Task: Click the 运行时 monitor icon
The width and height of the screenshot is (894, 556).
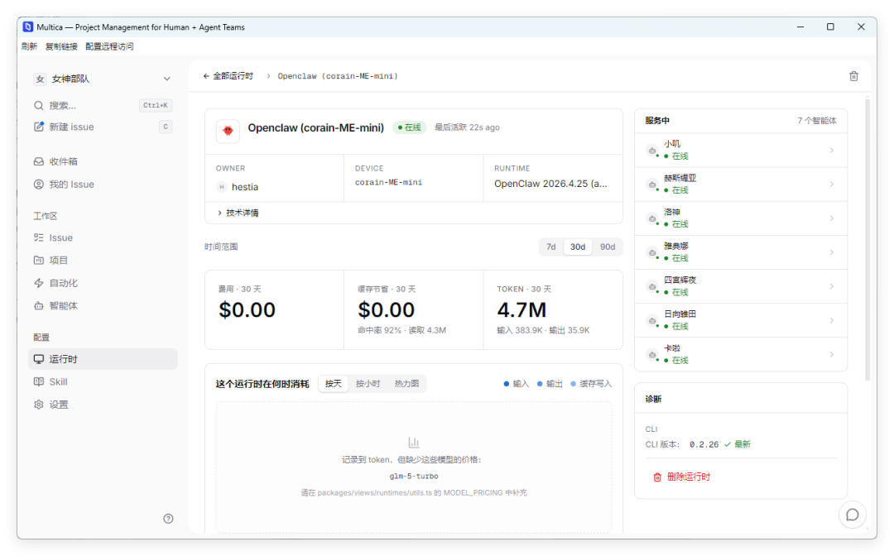Action: tap(39, 359)
